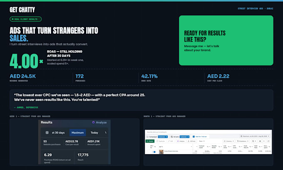Open the Maximum date range dropdown in Ads Manager
This screenshot has width=283, height=170.
click(x=255, y=136)
